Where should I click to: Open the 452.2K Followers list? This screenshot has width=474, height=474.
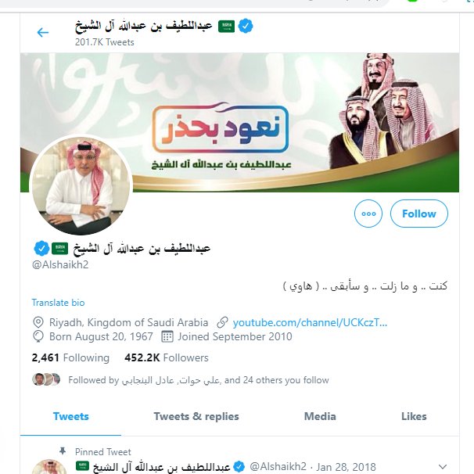167,357
